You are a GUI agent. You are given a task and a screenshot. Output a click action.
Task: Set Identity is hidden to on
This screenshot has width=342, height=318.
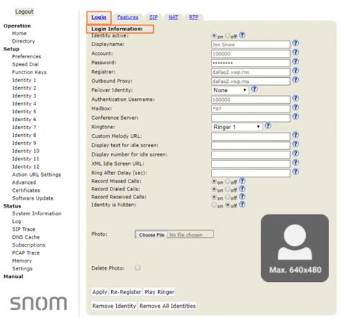(x=214, y=206)
